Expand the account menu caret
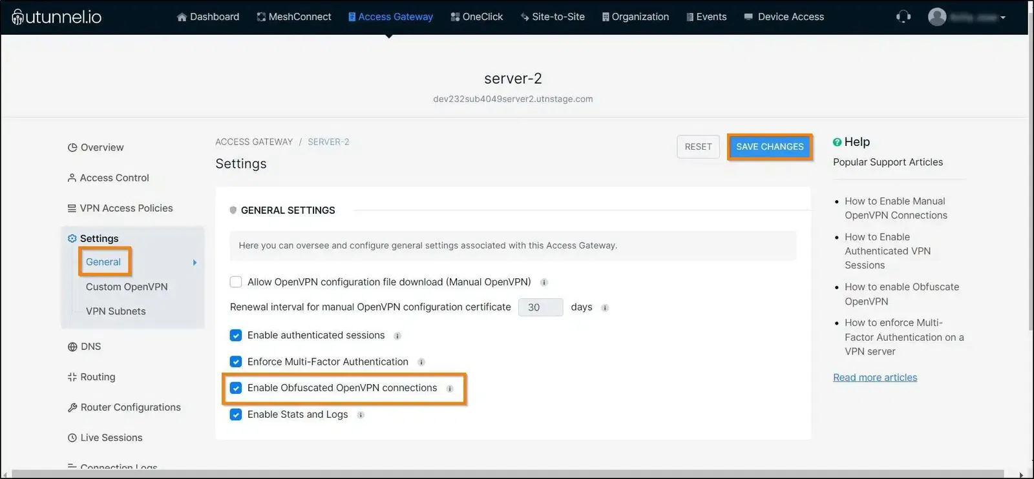This screenshot has height=479, width=1034. (x=1003, y=17)
